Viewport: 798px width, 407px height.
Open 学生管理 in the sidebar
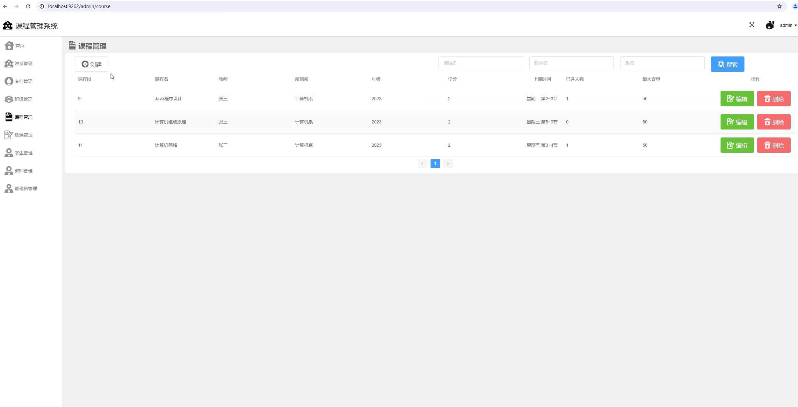point(24,153)
